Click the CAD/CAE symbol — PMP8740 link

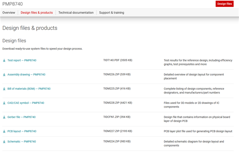(x=26, y=103)
